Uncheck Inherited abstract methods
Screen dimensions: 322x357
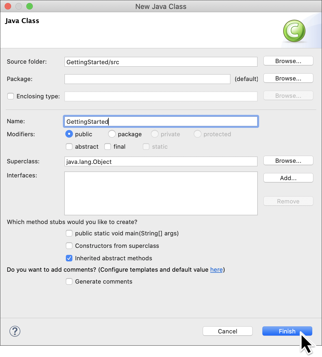click(x=69, y=258)
